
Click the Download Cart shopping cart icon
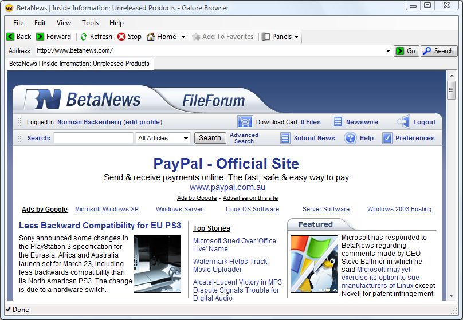tap(245, 122)
